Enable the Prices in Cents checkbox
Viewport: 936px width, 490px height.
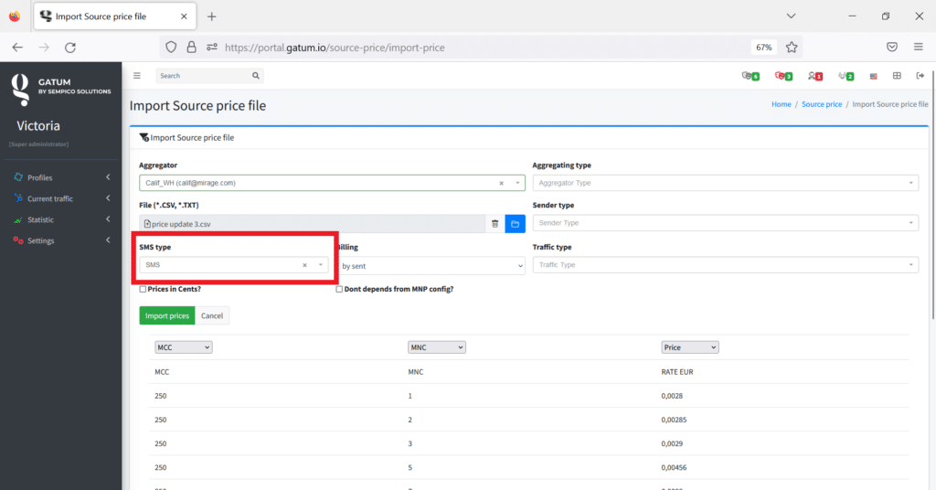[144, 289]
